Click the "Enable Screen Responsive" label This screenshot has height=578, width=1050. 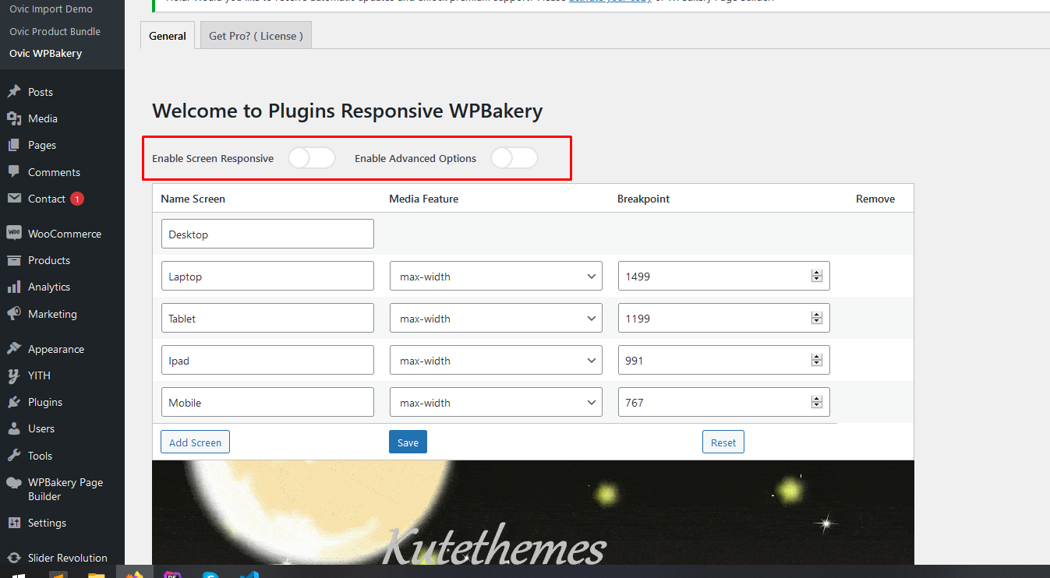tap(213, 158)
